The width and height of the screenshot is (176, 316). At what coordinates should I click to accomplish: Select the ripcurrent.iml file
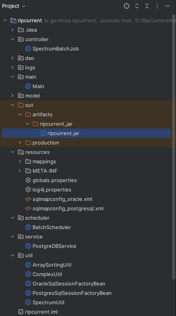coord(41,312)
